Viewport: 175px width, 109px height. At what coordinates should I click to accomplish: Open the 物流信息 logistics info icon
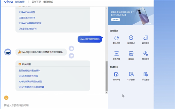116,74
